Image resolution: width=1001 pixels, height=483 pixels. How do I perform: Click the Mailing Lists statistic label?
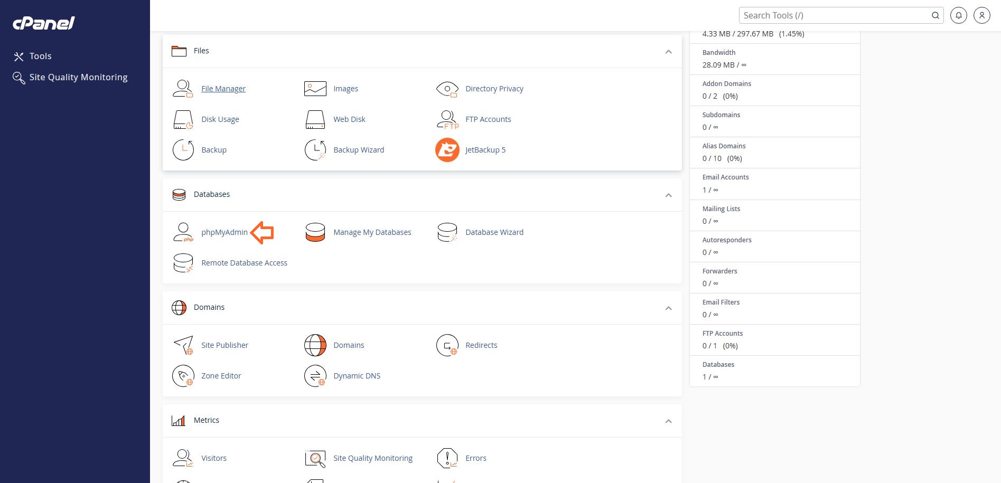[x=721, y=209]
